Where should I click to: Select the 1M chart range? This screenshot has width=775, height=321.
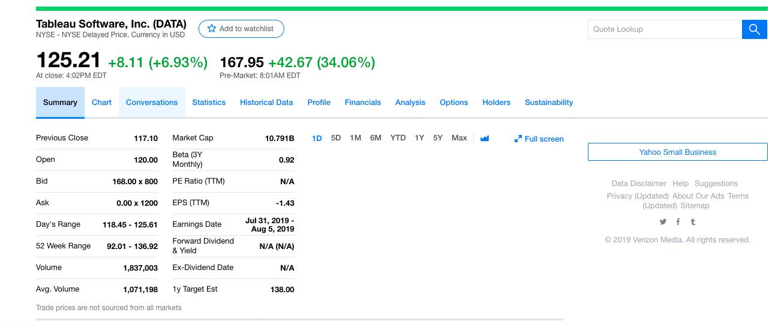[355, 138]
